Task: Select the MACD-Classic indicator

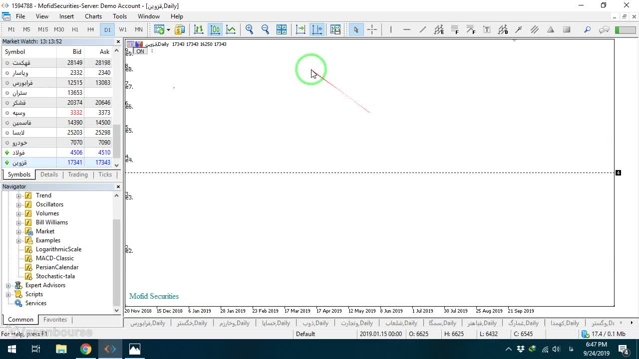Action: [x=54, y=258]
